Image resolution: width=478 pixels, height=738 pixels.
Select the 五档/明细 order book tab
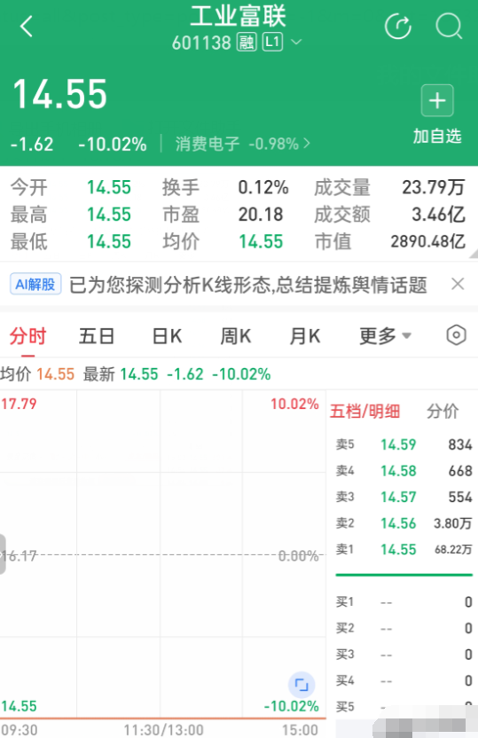click(x=364, y=411)
